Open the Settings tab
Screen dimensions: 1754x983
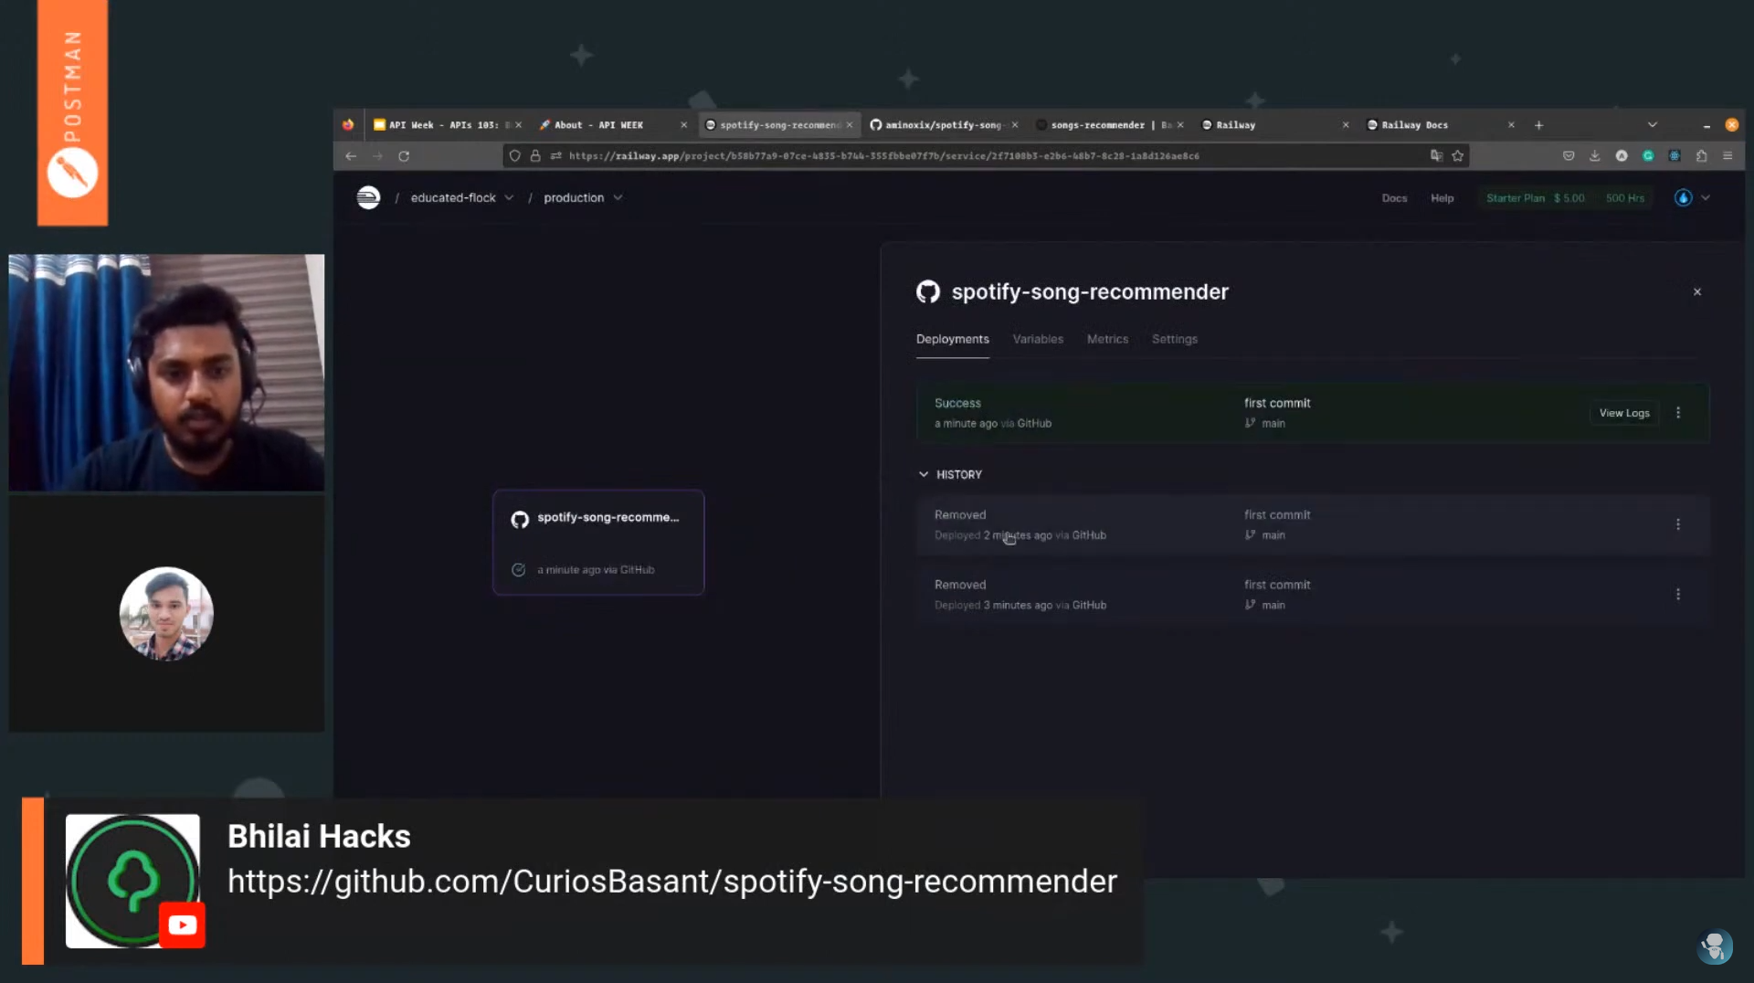coord(1175,340)
